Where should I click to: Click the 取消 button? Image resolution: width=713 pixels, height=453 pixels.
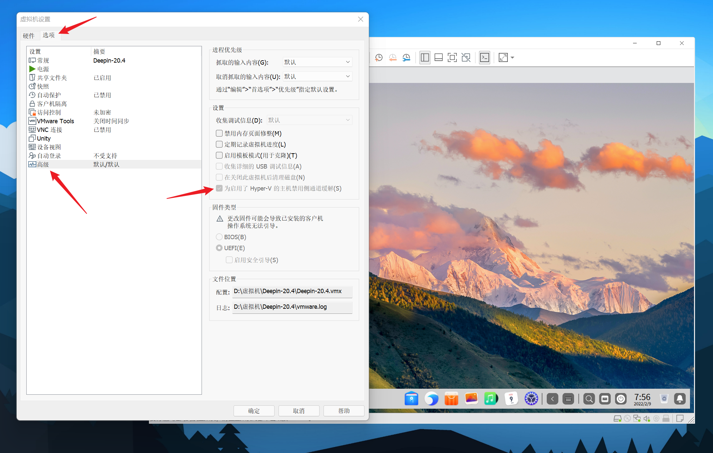[x=299, y=411]
